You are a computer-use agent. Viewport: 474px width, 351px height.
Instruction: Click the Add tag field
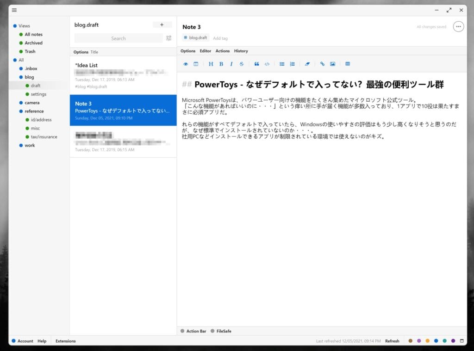click(x=220, y=38)
